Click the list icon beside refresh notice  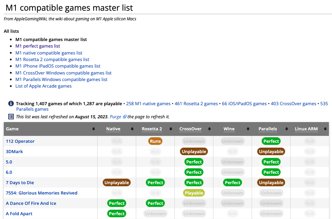11,117
